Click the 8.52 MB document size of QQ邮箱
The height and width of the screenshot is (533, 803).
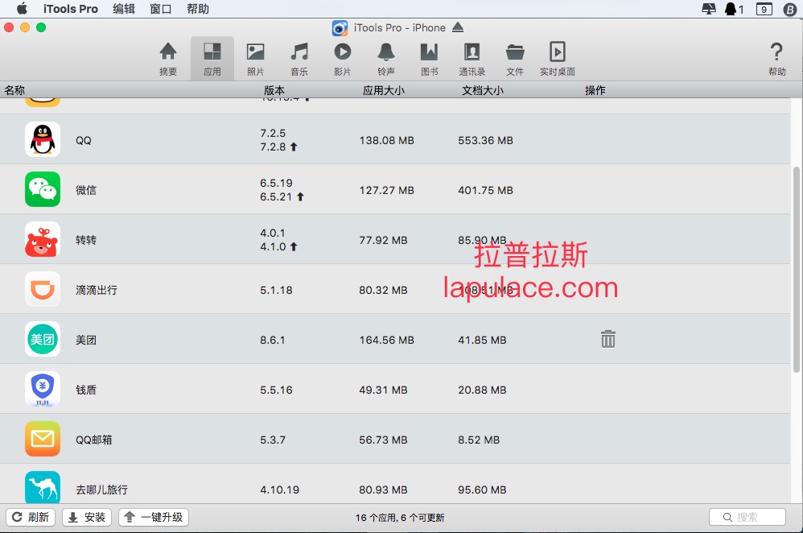(479, 440)
